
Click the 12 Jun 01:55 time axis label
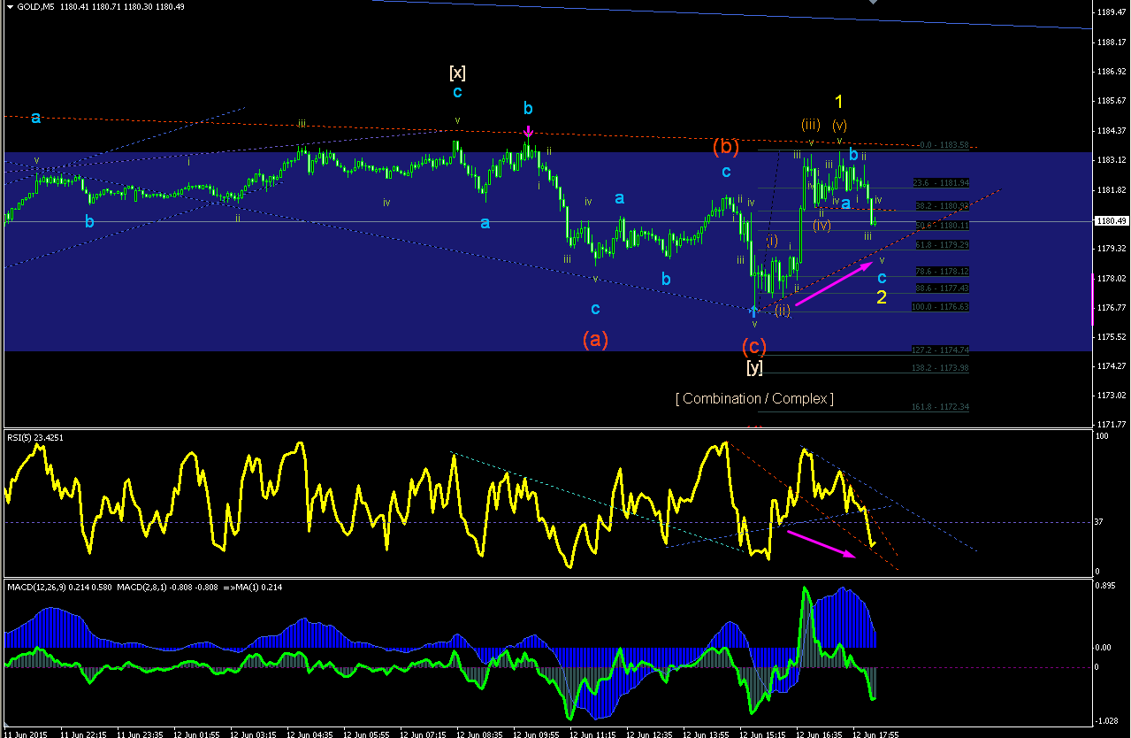point(197,734)
